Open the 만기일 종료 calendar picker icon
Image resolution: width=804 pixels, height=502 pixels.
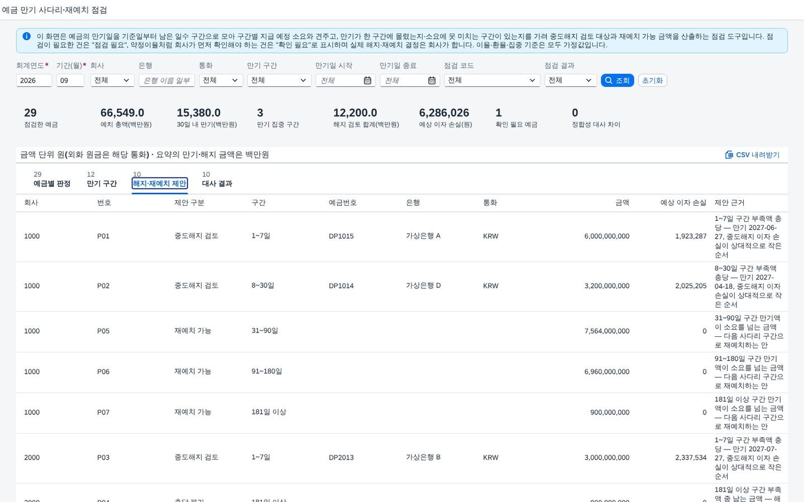click(x=432, y=80)
